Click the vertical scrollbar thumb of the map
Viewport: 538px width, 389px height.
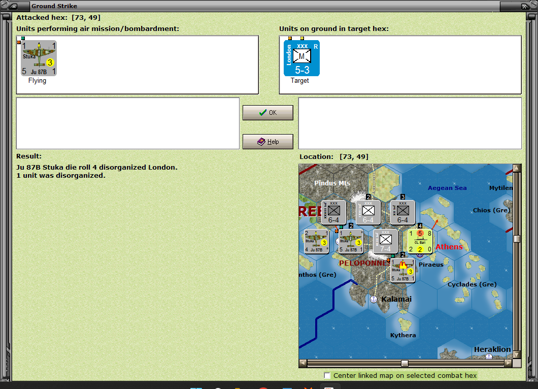click(x=517, y=239)
